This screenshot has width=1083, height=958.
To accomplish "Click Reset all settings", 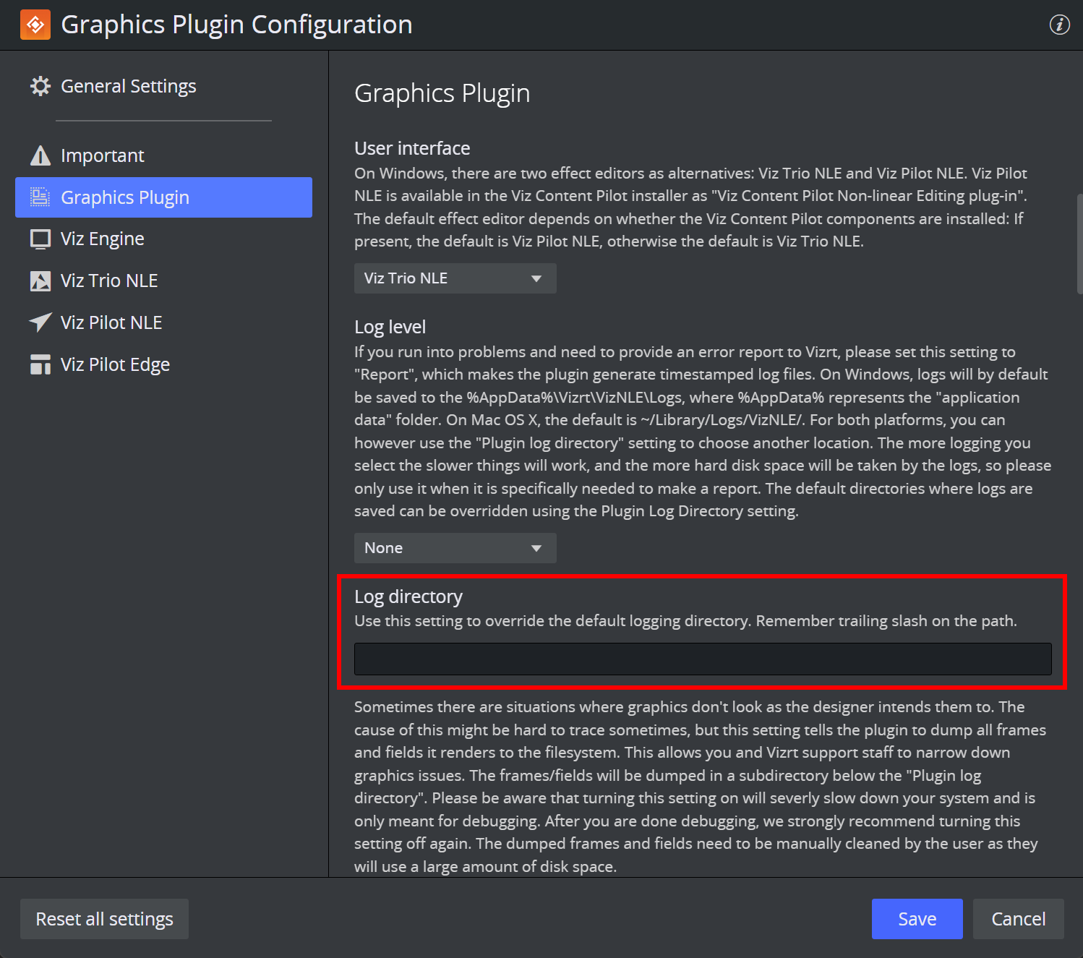I will [x=104, y=919].
